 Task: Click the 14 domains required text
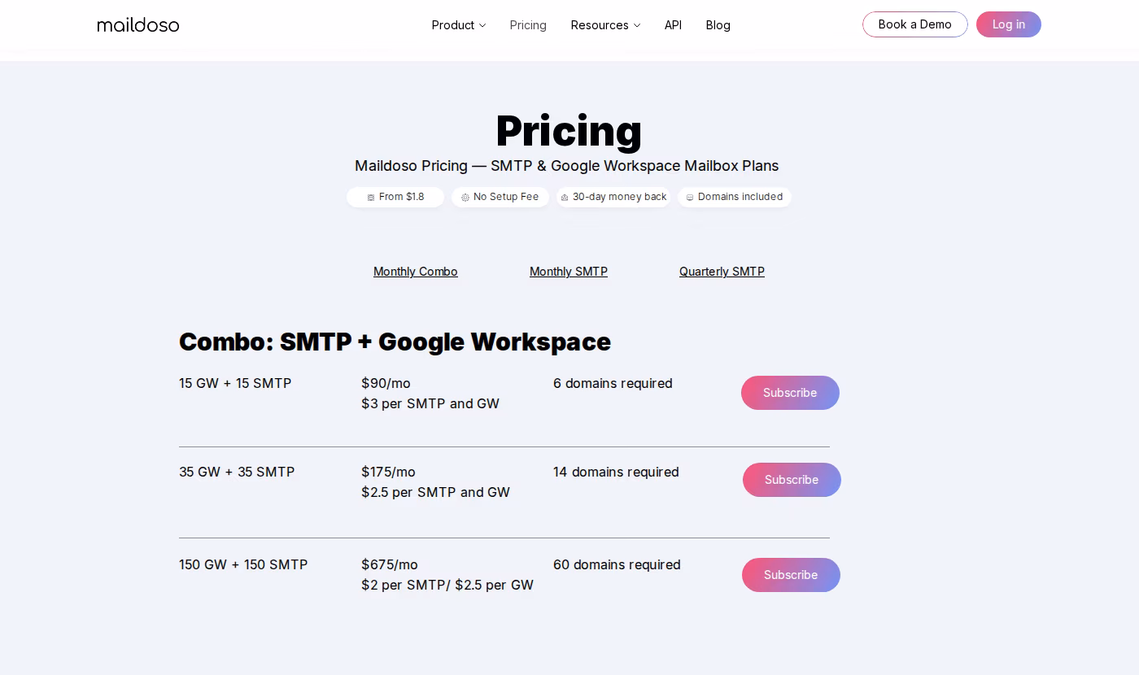tap(616, 472)
